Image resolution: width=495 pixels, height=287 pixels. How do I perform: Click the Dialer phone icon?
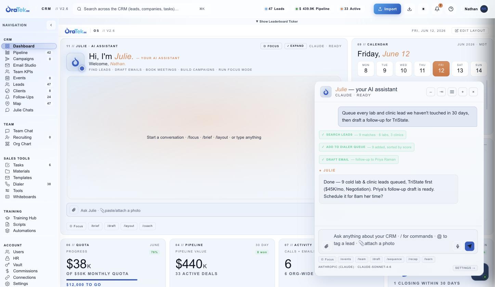click(x=7, y=184)
